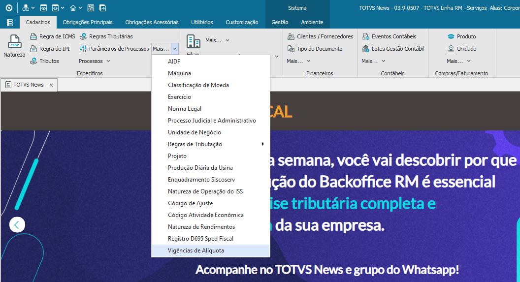This screenshot has width=520, height=282.
Task: Open Norma Legal menu entry
Action: 211,109
